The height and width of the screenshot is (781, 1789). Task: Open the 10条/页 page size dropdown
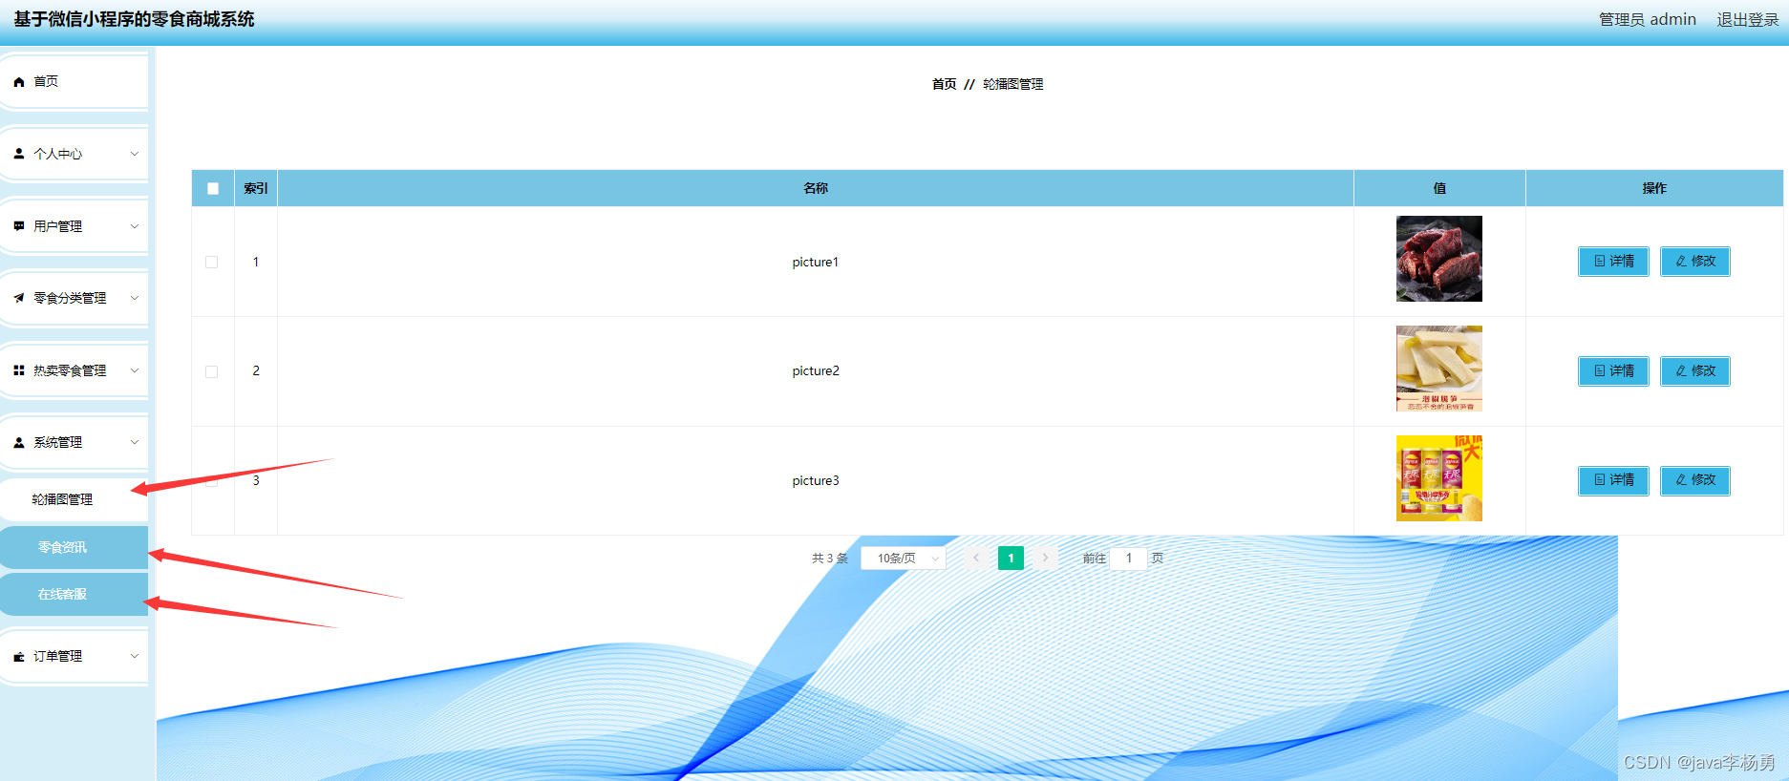903,558
